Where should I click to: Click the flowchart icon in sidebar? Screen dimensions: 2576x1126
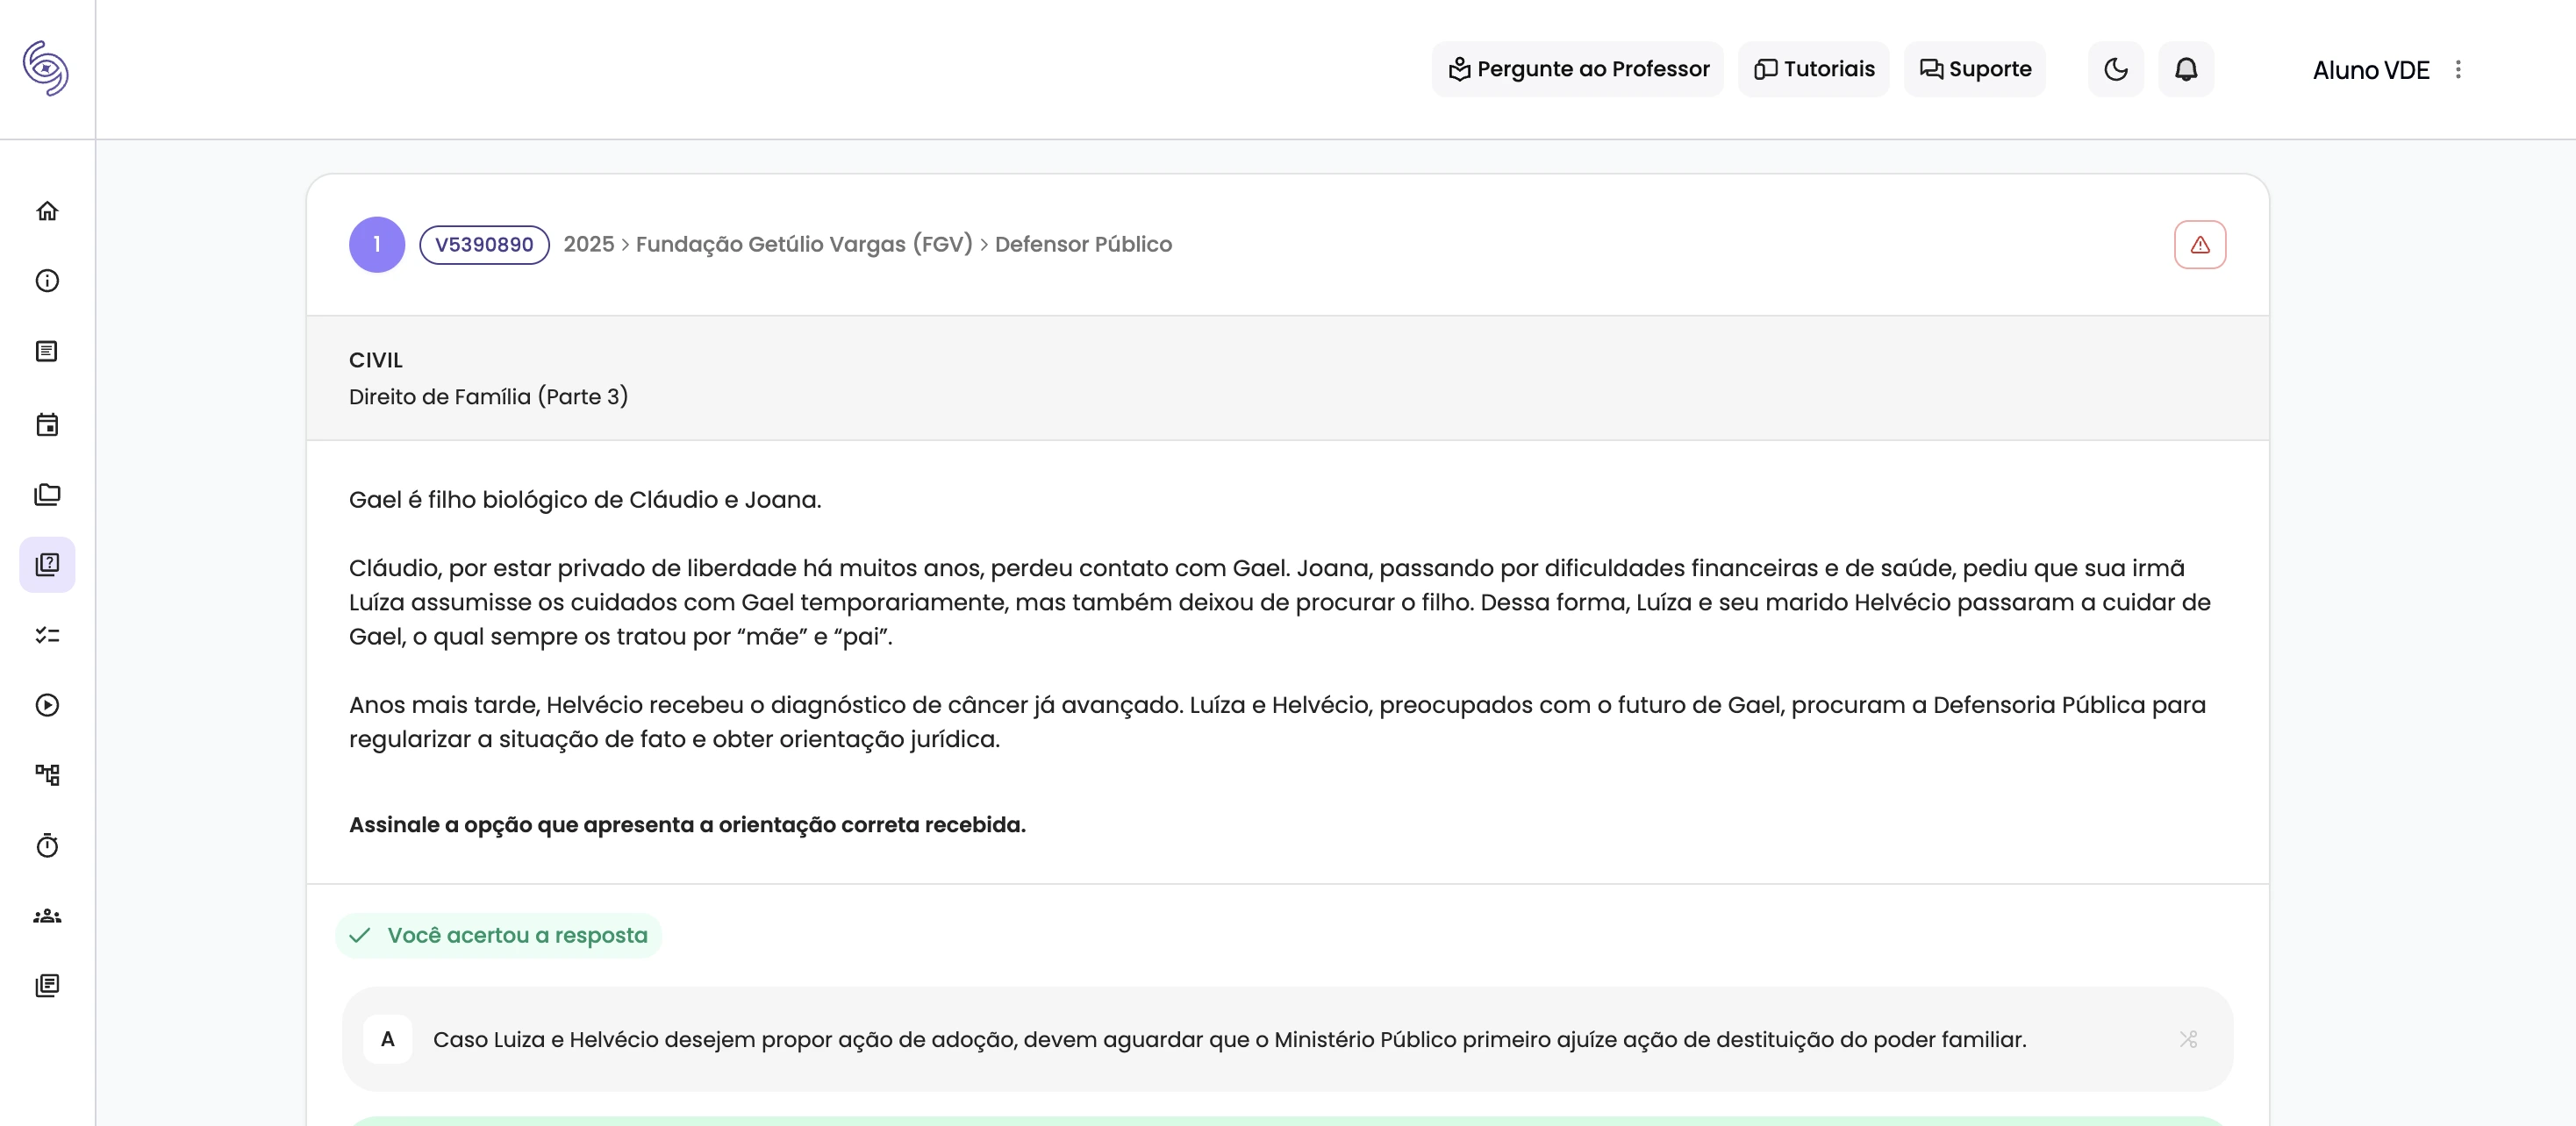47,774
